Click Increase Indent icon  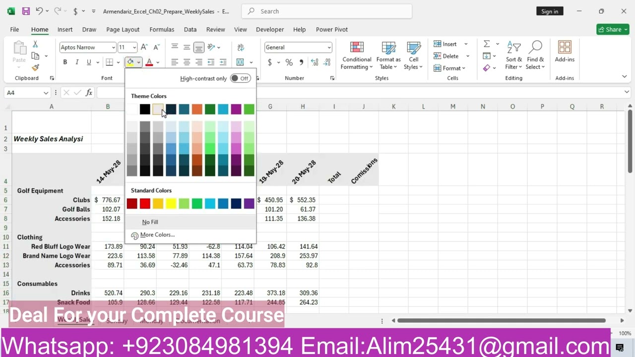(223, 62)
